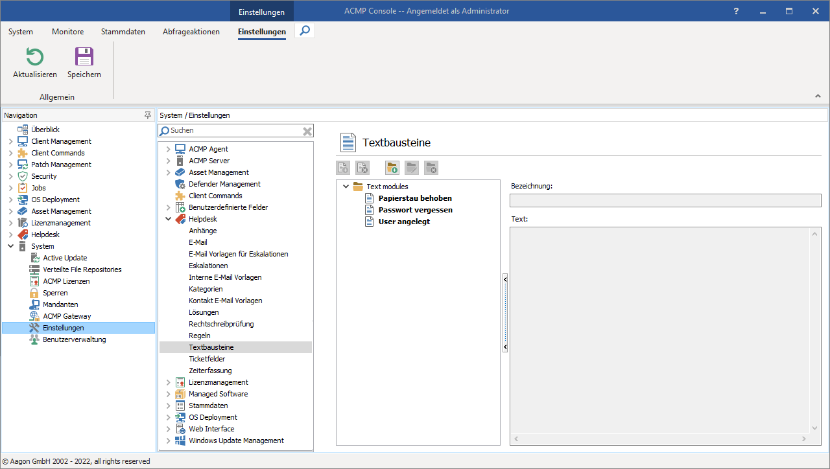The height and width of the screenshot is (469, 830).
Task: Open Web Interface settings node
Action: click(x=211, y=429)
